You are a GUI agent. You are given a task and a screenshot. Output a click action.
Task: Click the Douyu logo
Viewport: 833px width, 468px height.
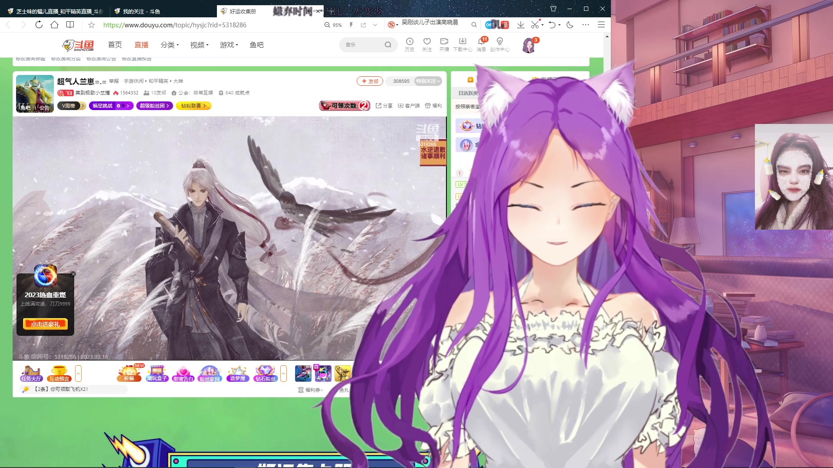pyautogui.click(x=78, y=45)
